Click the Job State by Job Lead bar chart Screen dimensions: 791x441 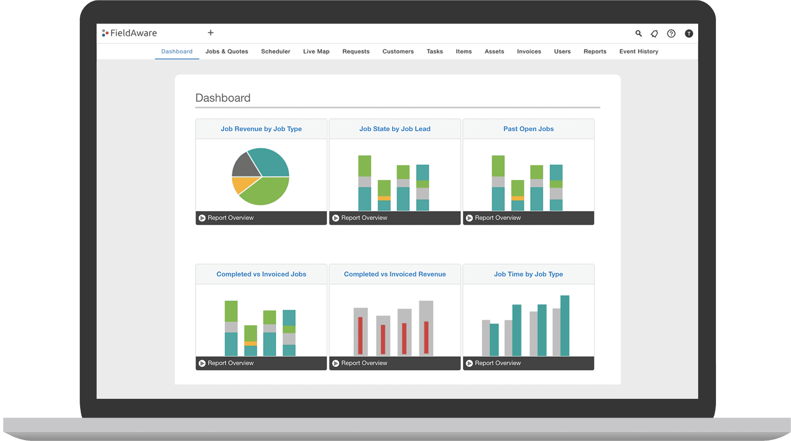pyautogui.click(x=394, y=183)
